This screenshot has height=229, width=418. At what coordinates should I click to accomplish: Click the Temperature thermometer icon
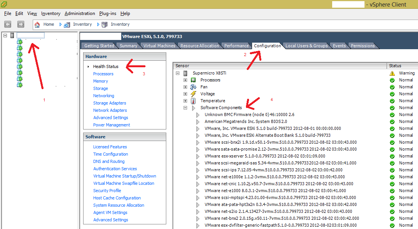point(193,101)
